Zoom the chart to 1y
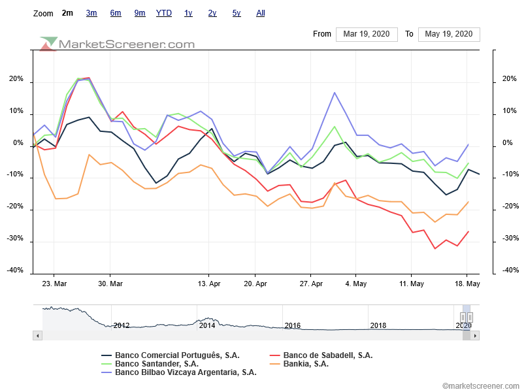This screenshot has width=526, height=392. [188, 13]
